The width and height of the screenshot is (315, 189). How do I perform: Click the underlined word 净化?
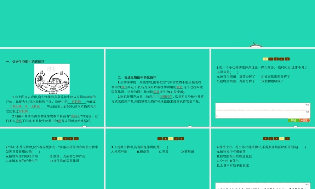[x=19, y=121]
